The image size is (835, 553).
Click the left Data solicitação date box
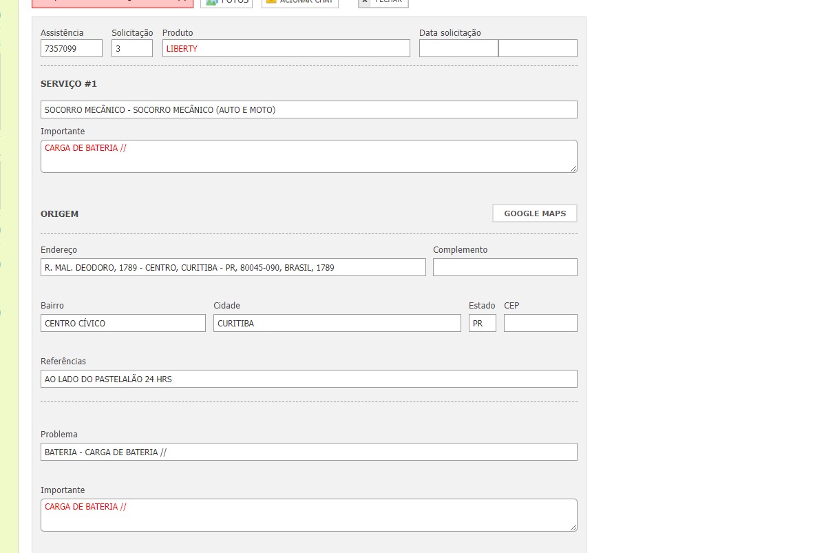pyautogui.click(x=458, y=48)
